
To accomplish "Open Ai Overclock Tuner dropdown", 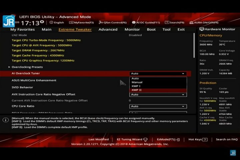I will point(158,73).
